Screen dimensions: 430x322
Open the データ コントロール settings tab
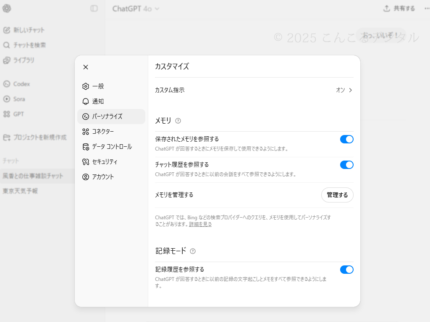(x=111, y=147)
